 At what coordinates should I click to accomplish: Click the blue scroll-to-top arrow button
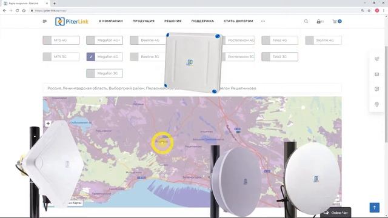point(375,207)
